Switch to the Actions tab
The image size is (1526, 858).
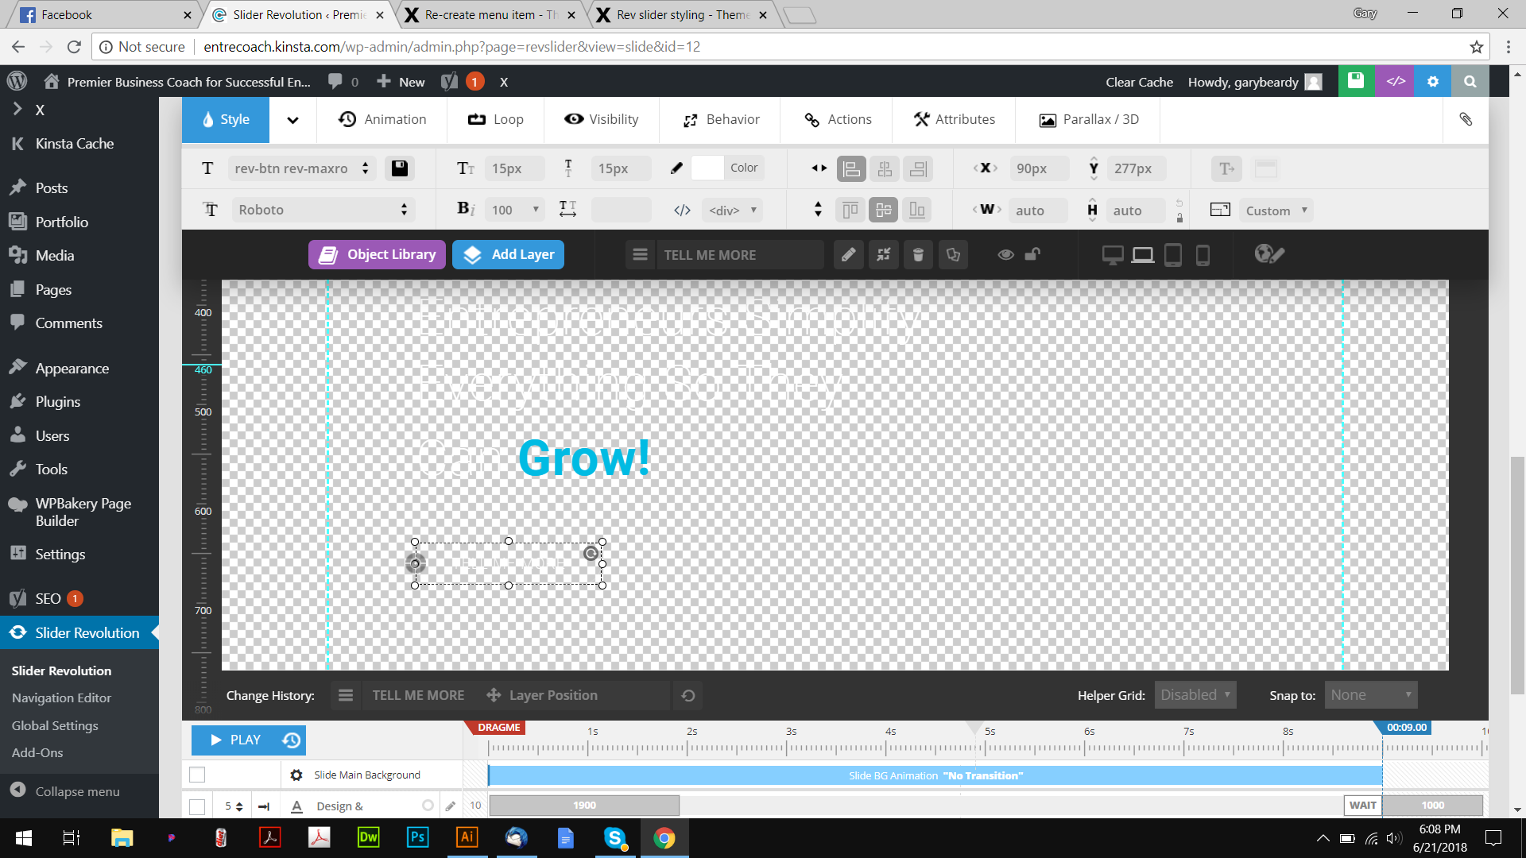[838, 119]
